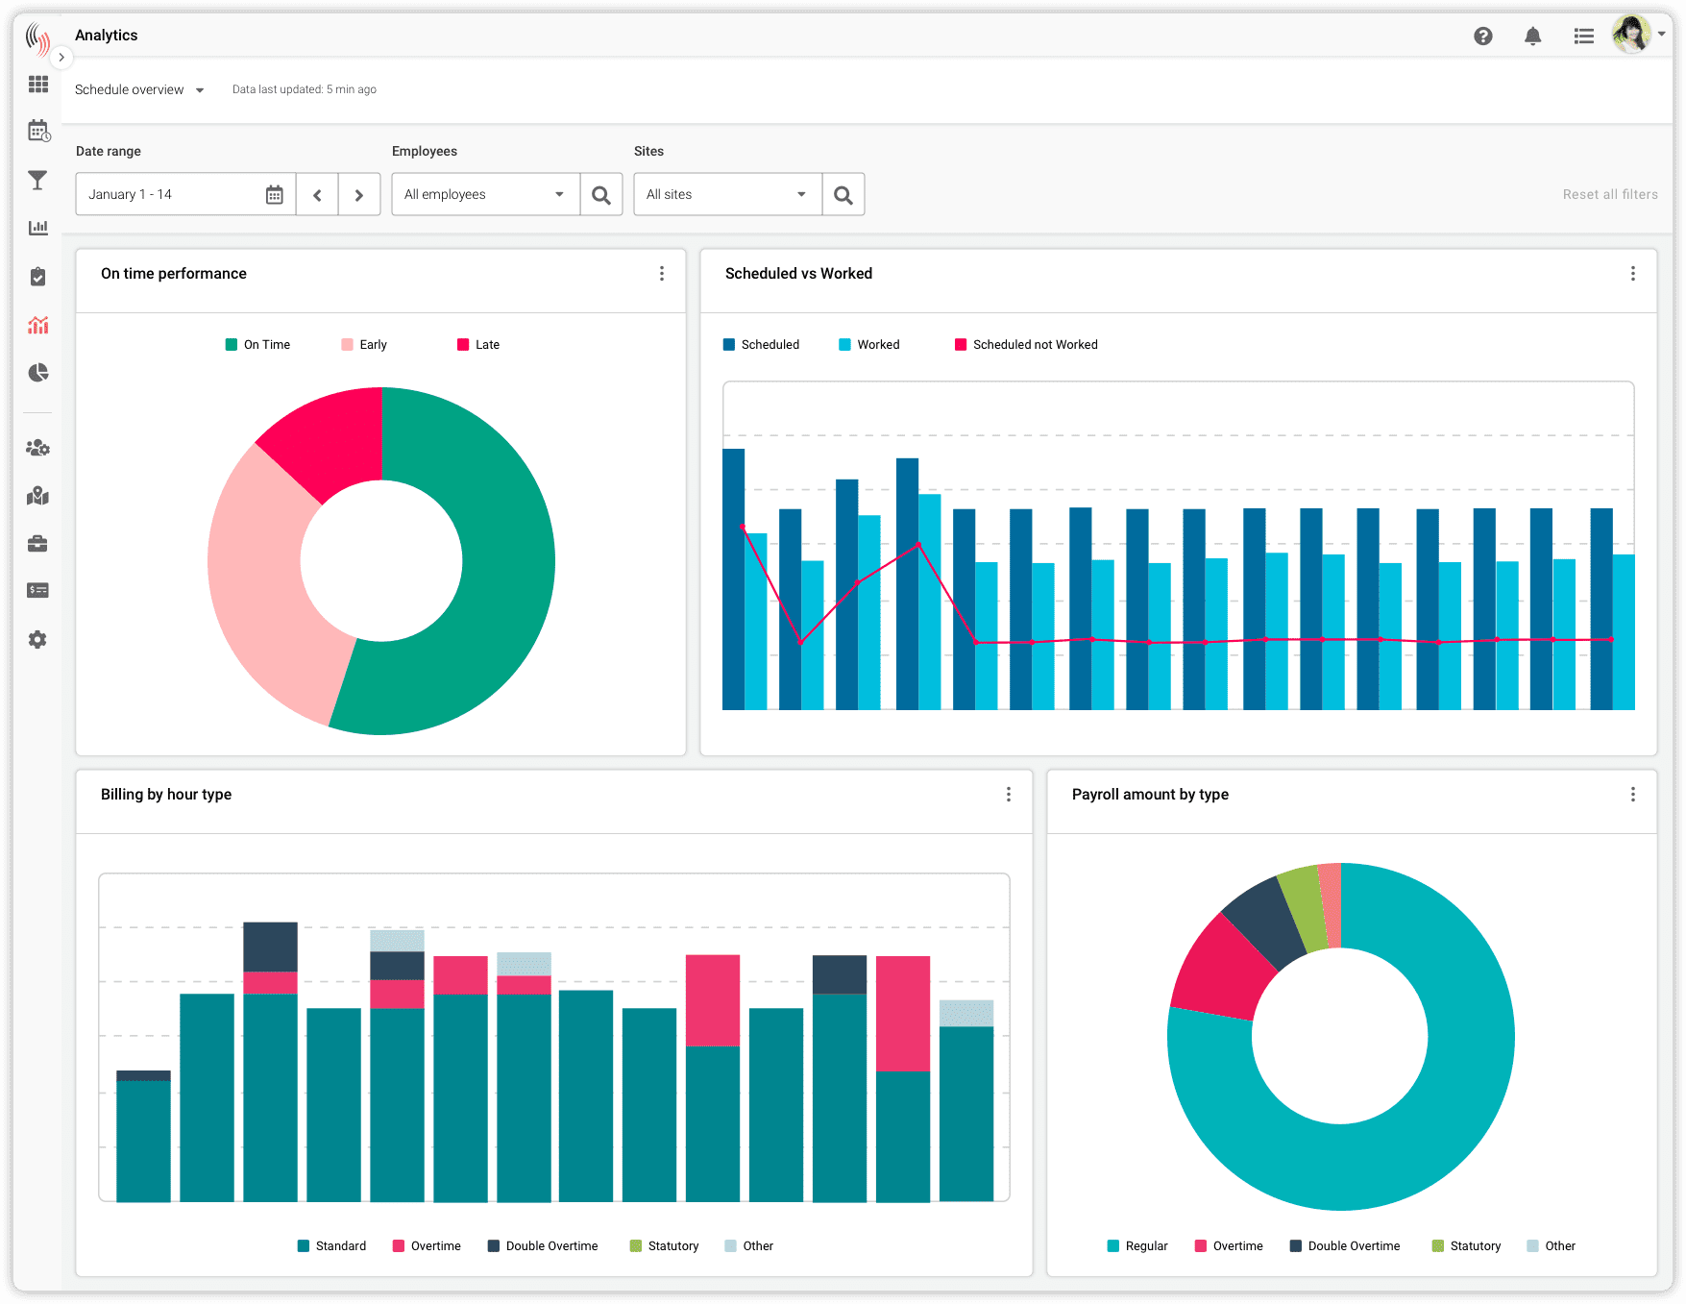Toggle the Early legend in On time performance
Screen dimensions: 1686x1304
(365, 344)
